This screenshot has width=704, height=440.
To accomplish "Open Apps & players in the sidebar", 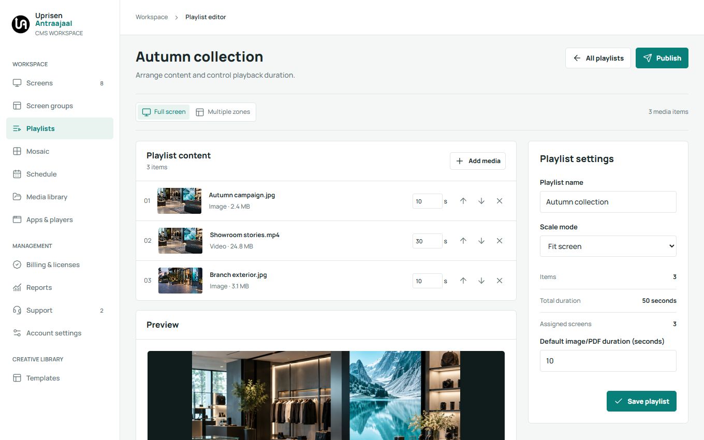I will coord(60,219).
